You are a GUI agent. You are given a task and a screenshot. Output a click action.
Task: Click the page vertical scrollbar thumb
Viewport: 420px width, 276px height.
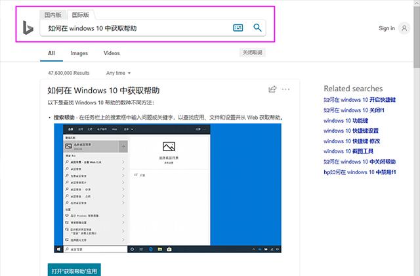point(417,37)
